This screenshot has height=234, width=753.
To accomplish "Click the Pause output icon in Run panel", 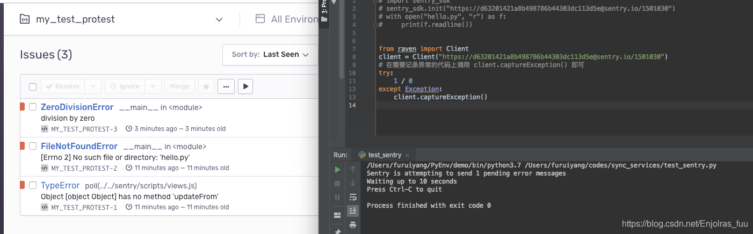I will [338, 197].
